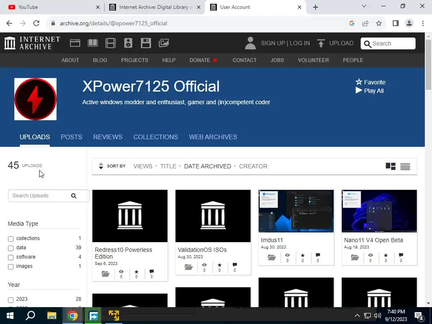Switch to the REVIEWS tab

click(108, 137)
